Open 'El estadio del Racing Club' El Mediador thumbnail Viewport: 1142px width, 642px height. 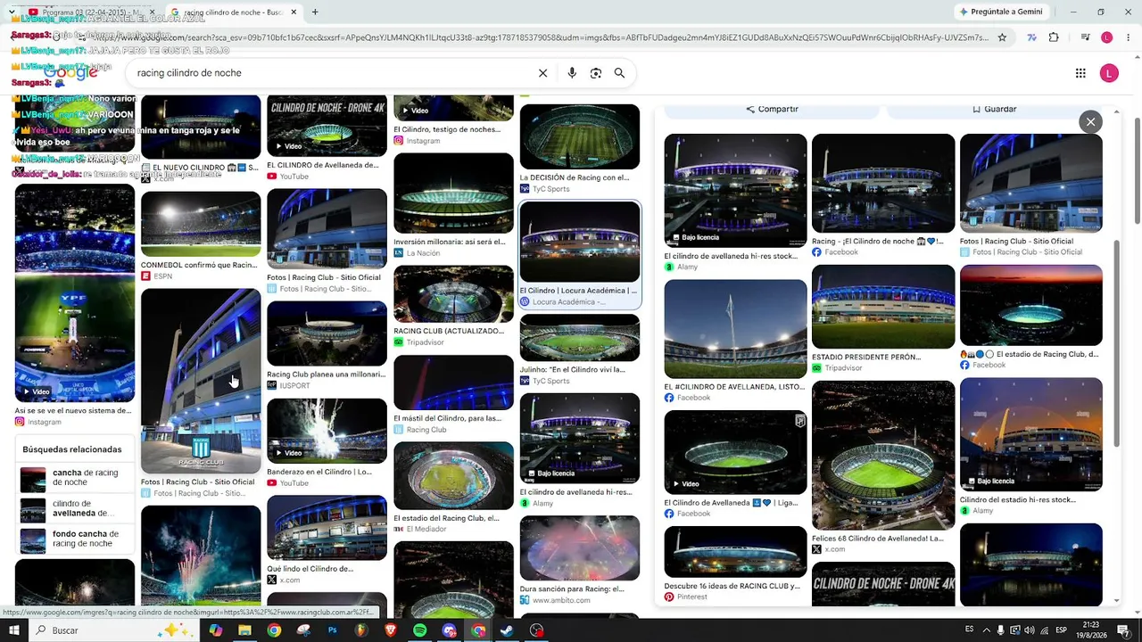(x=453, y=476)
